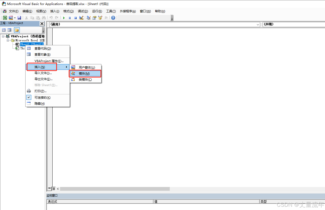The height and width of the screenshot is (210, 325).
Task: Open the (声明) procedure dropdown
Action: (x=294, y=25)
